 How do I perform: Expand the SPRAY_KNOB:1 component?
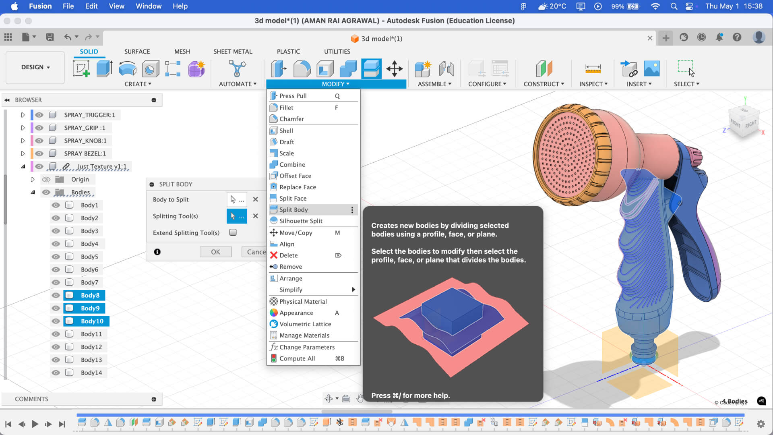23,141
